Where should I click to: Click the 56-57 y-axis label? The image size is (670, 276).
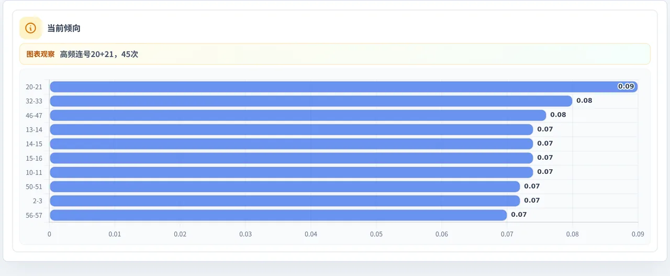34,215
